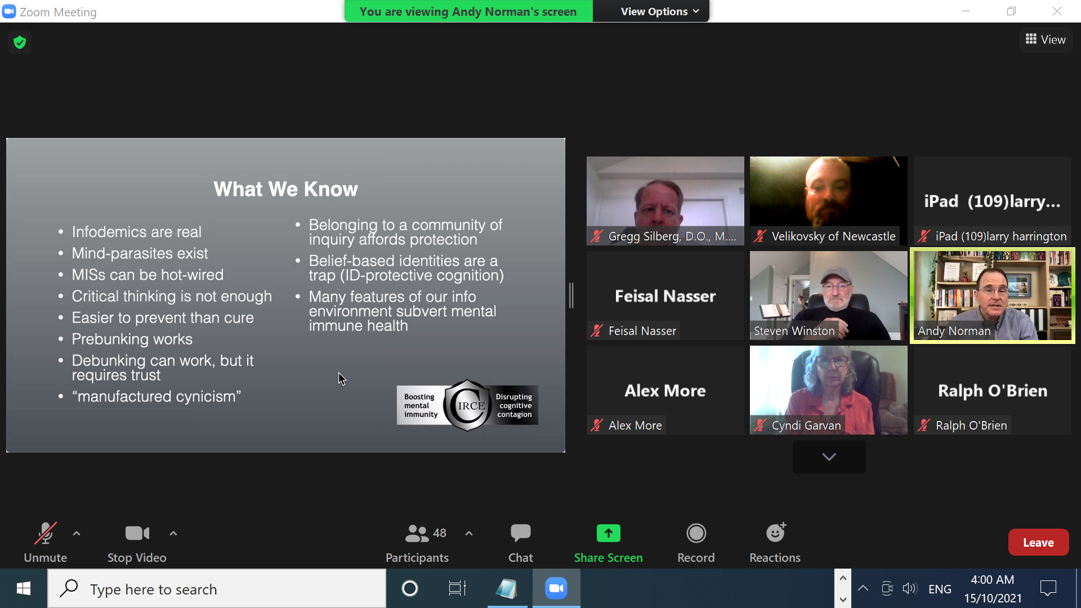Expand the arrow beside Participants count
Screen dimensions: 1081x608
469,533
